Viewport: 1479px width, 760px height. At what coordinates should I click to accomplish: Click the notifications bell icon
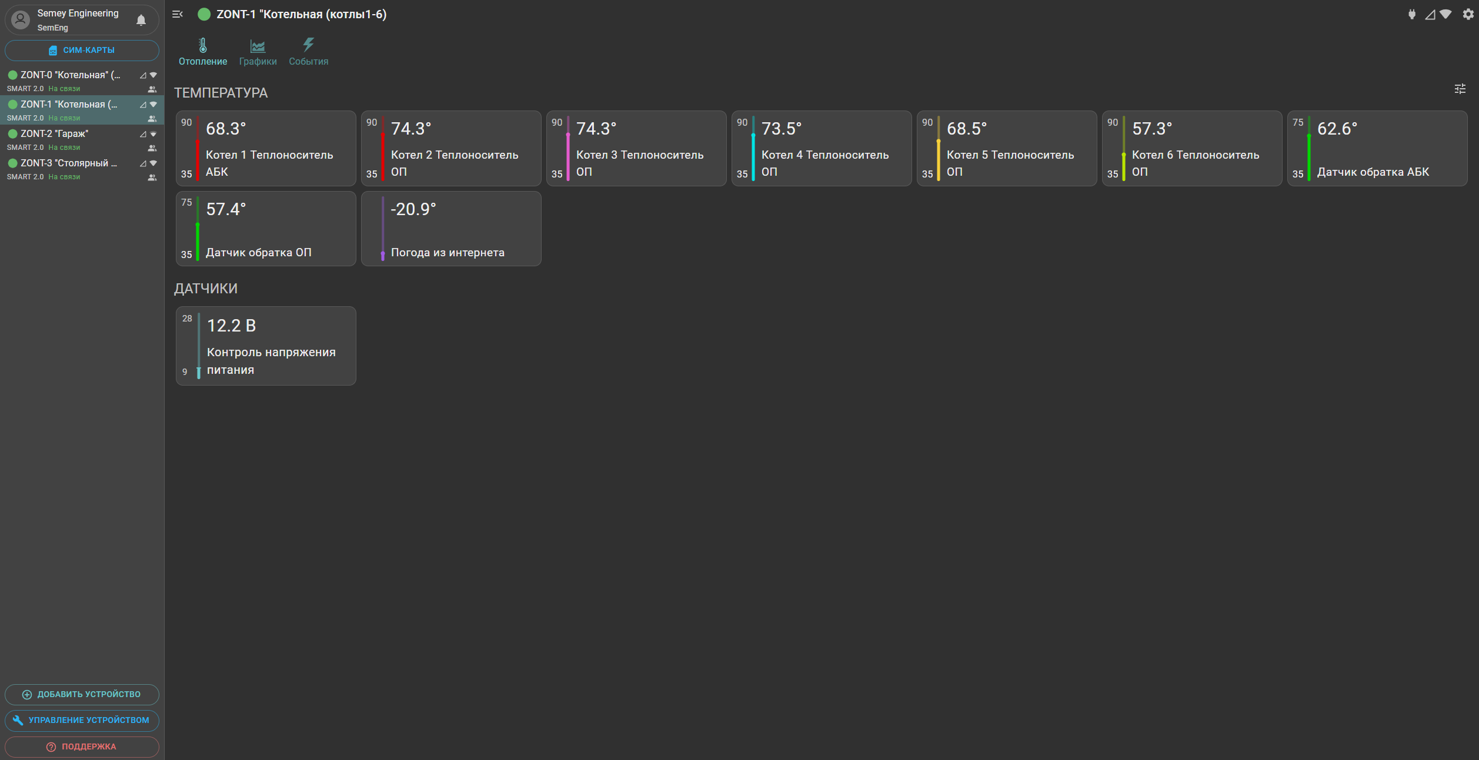point(141,20)
